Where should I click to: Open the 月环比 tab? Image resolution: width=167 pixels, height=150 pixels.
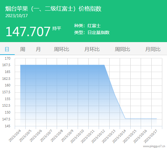(92, 49)
